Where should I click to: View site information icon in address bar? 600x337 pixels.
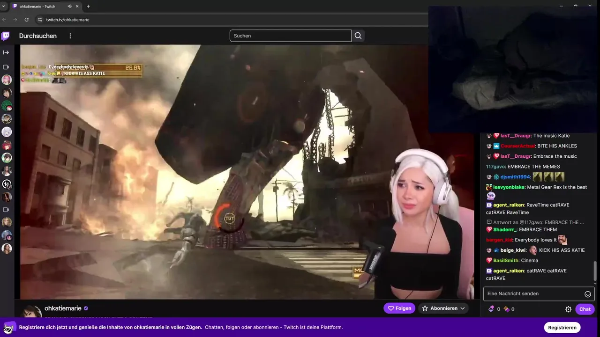pos(40,20)
